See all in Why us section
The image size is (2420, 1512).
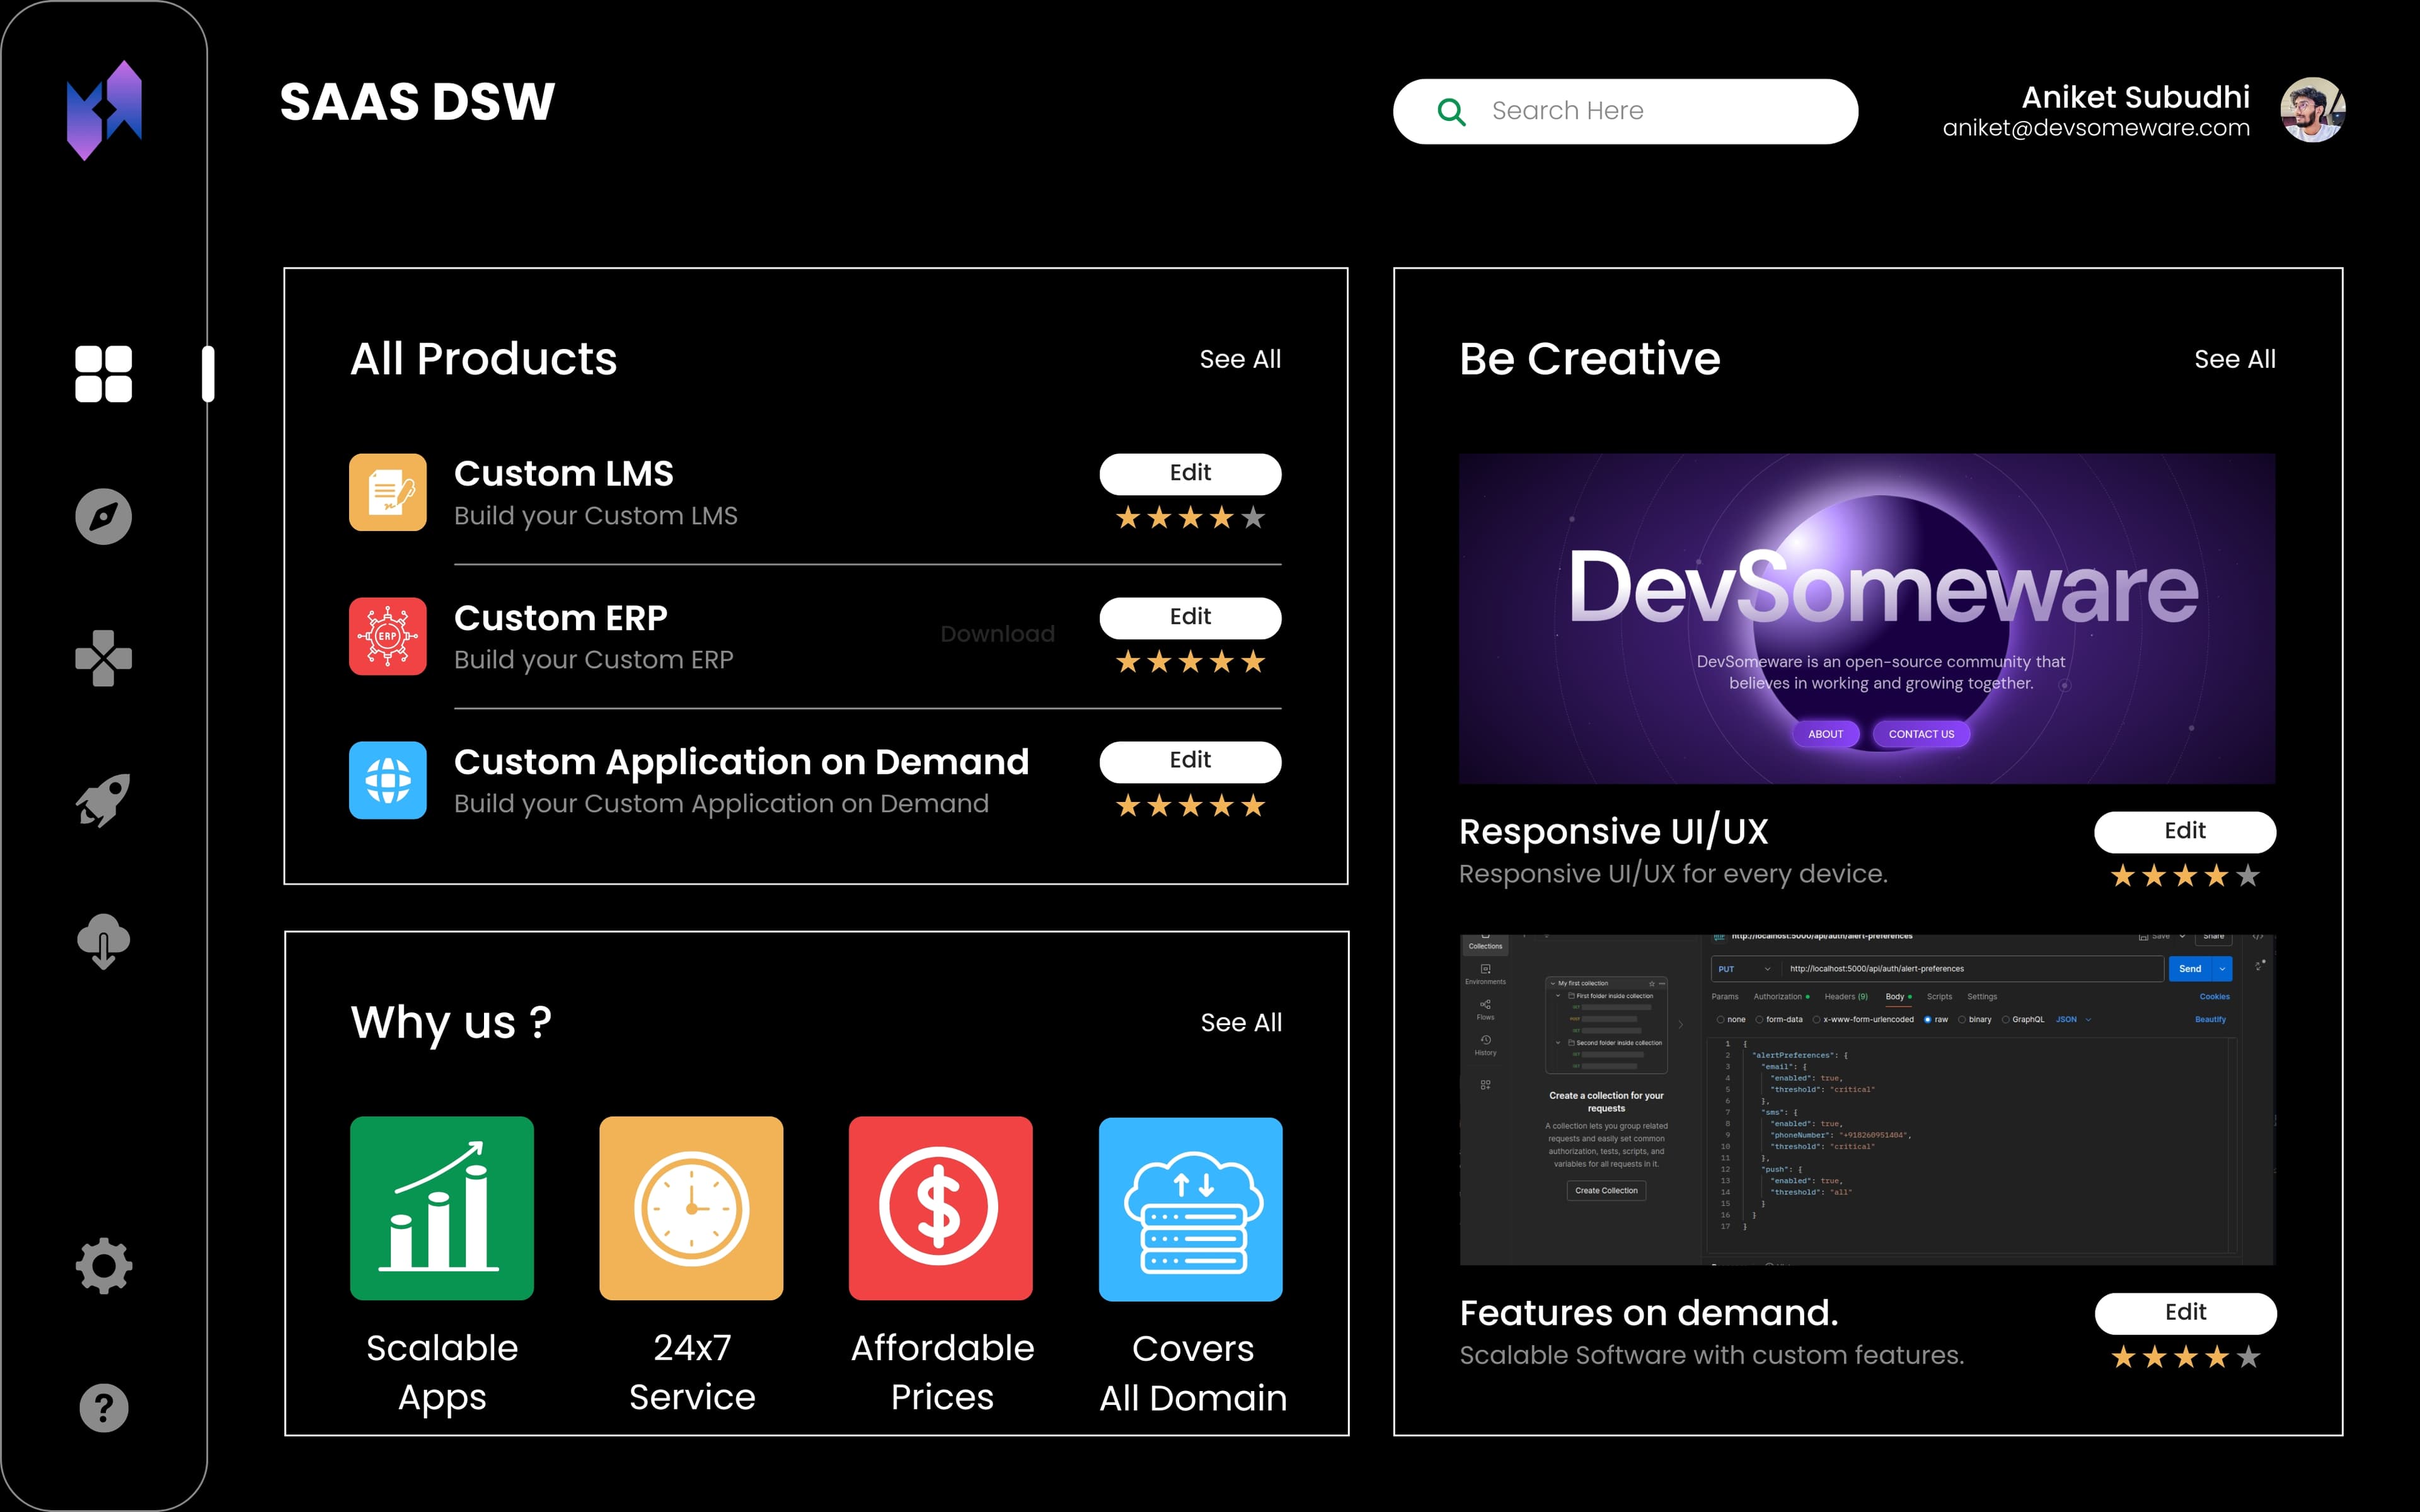click(x=1241, y=1023)
